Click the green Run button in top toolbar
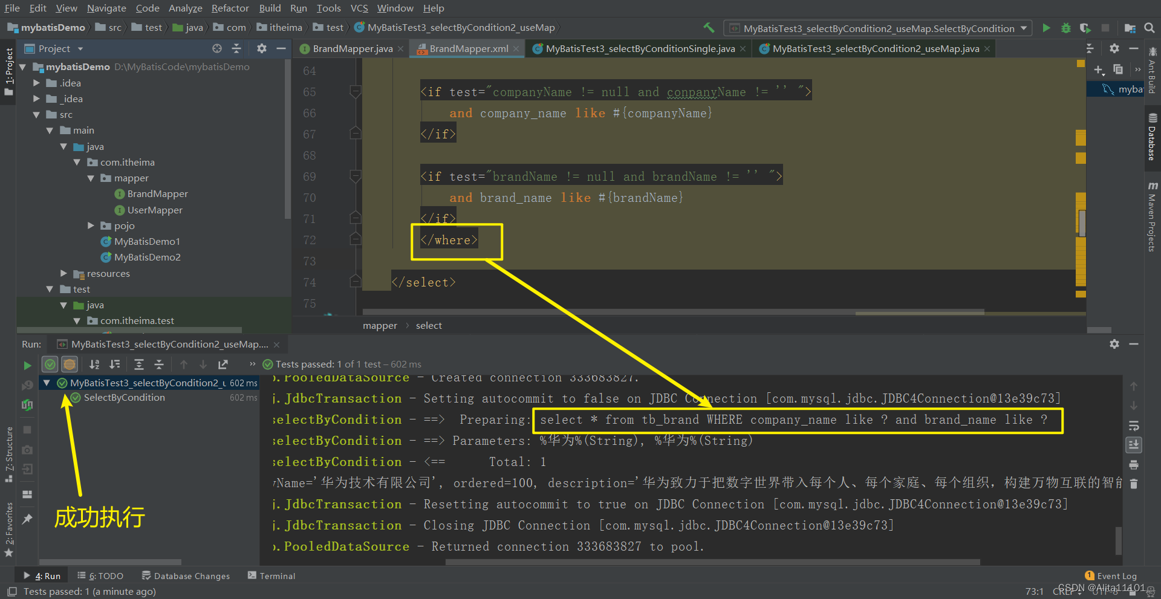The width and height of the screenshot is (1161, 599). [x=1046, y=28]
